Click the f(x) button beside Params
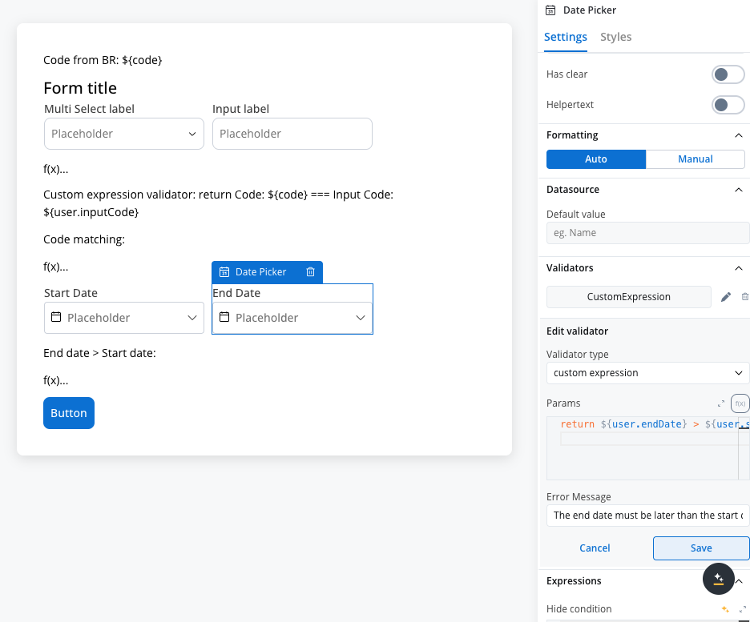 point(740,403)
